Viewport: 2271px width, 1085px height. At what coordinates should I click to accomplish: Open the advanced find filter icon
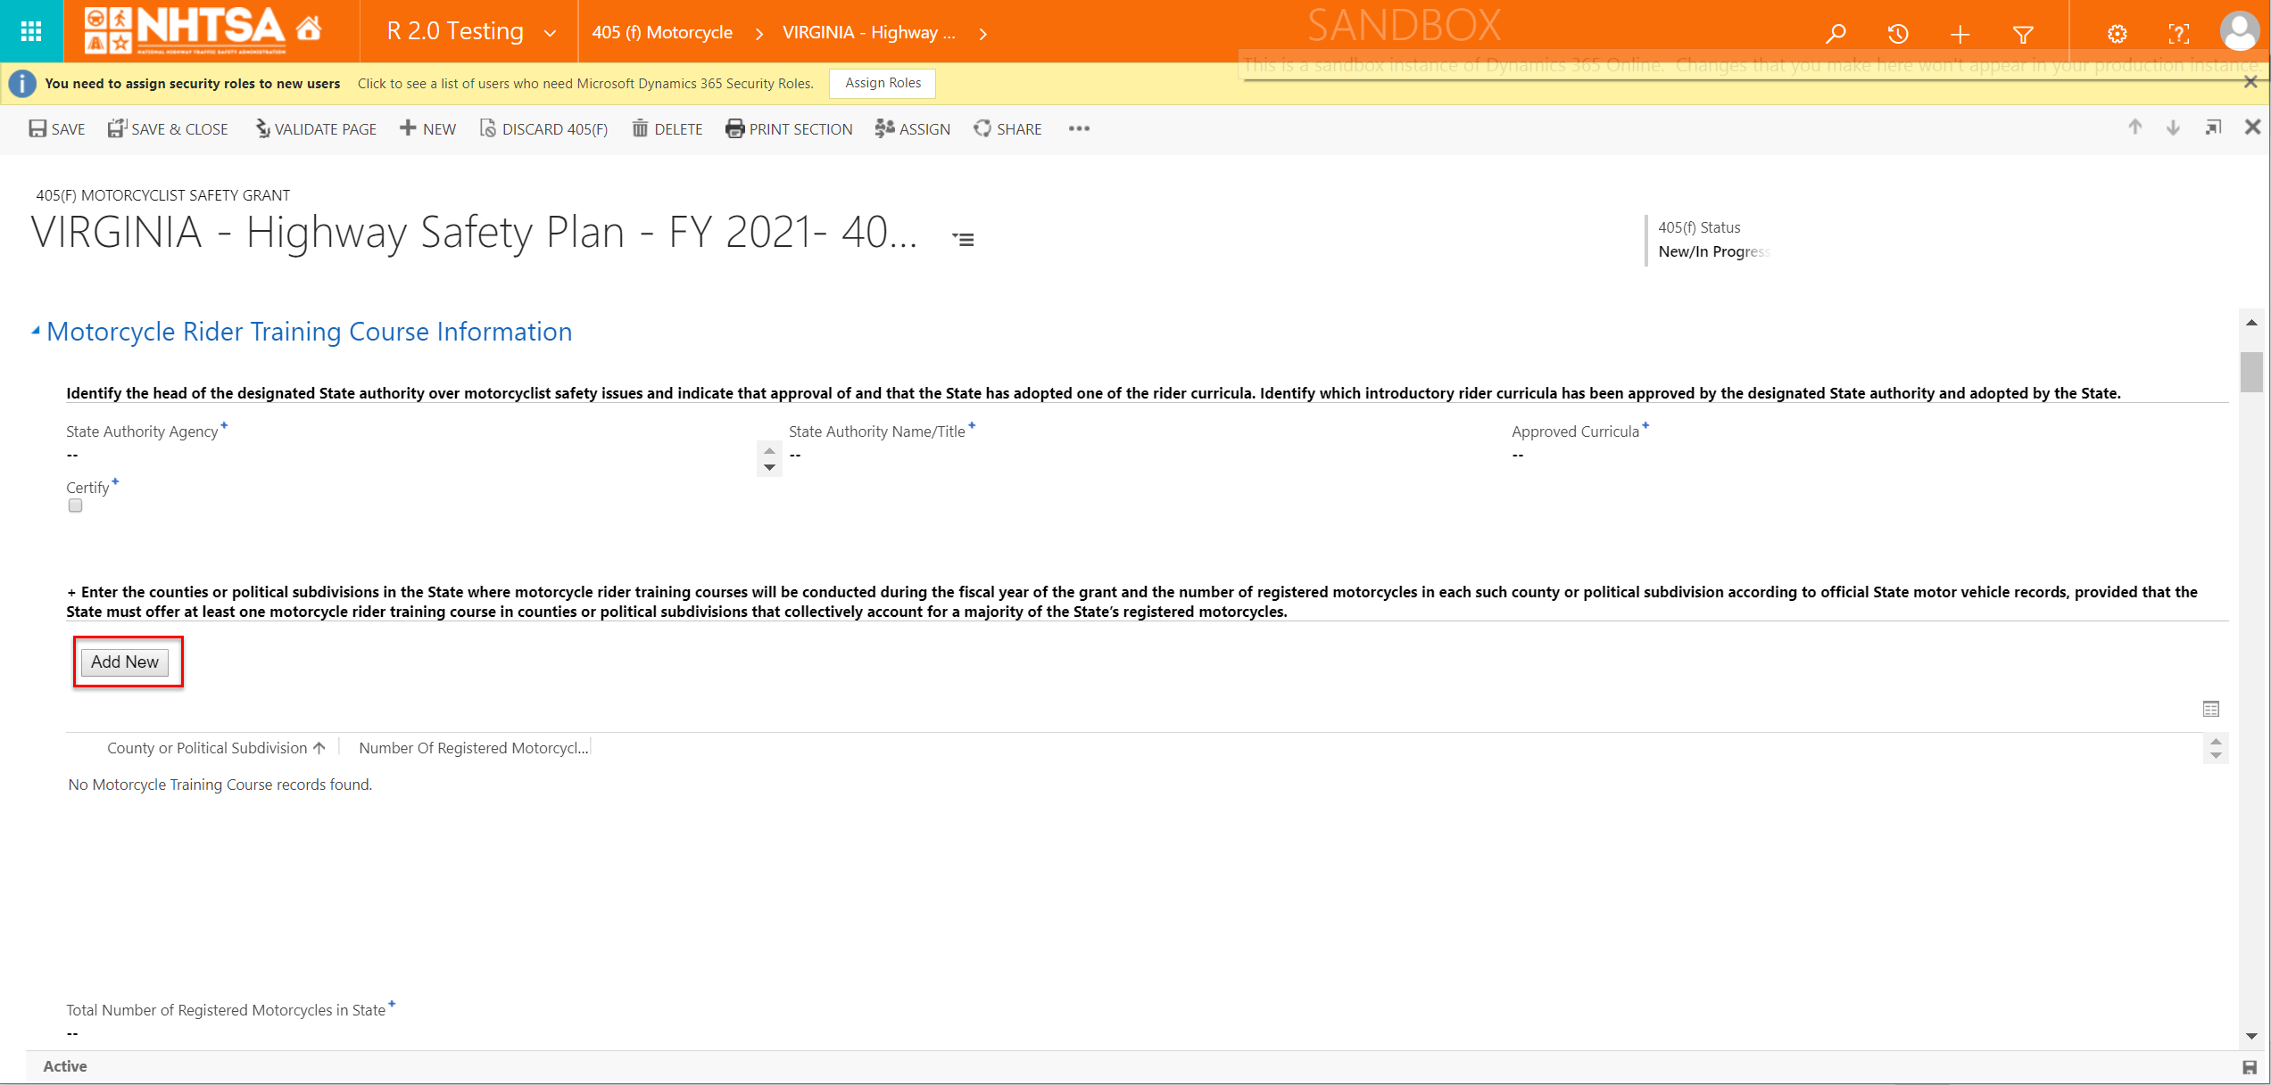click(2023, 34)
